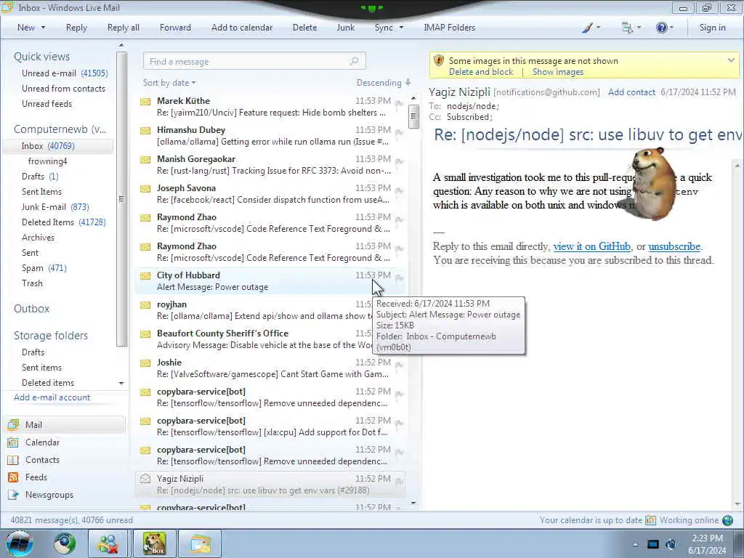Open the Windows Live Mail taskbar icon
Screen dimensions: 744x558
201,543
